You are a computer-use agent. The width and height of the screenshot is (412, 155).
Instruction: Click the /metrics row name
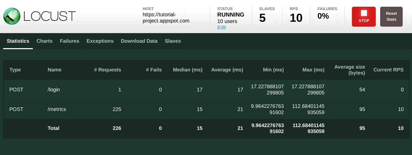tap(57, 109)
